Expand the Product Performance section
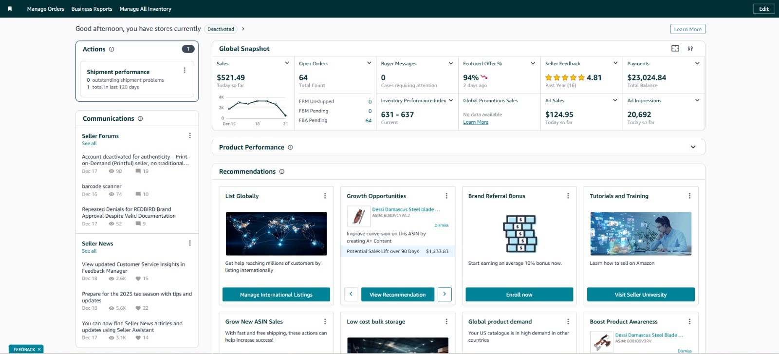Viewport: 779px width, 354px height. (693, 147)
